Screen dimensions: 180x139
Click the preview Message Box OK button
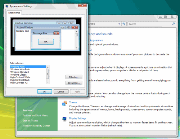(x=46, y=42)
